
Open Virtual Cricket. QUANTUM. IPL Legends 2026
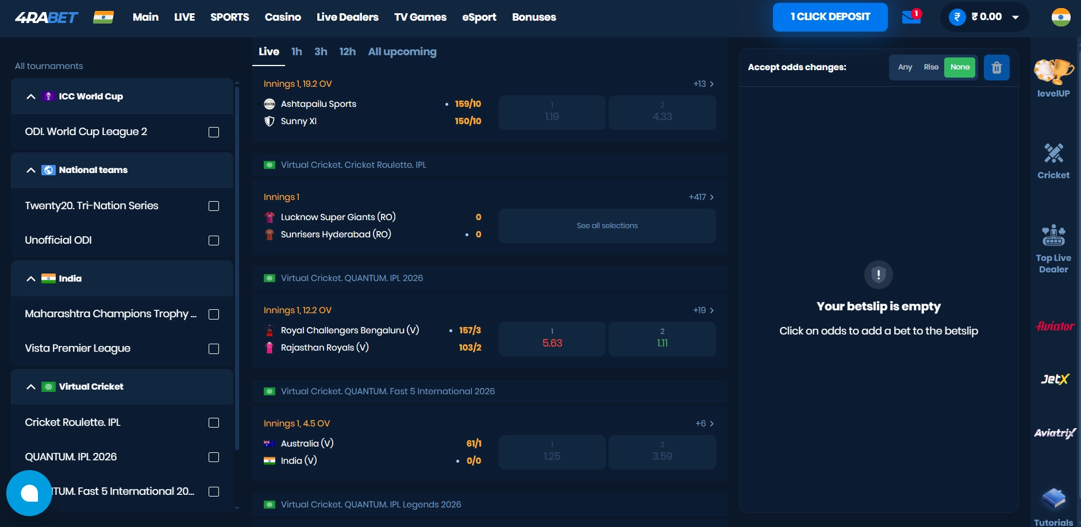click(371, 505)
